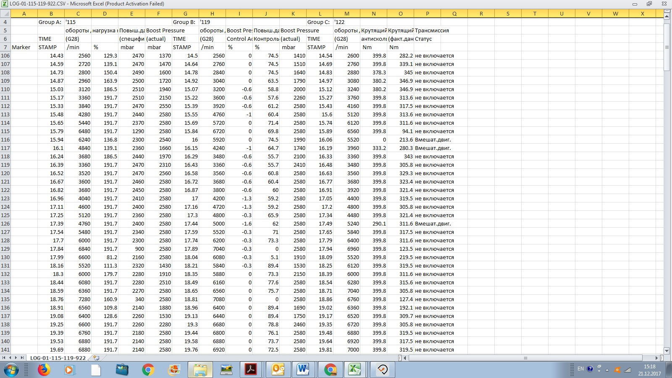Open the network signal tray icon

(627, 370)
